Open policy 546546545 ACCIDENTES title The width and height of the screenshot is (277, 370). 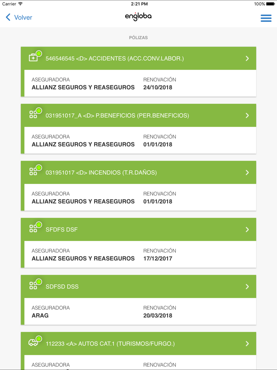coord(115,59)
